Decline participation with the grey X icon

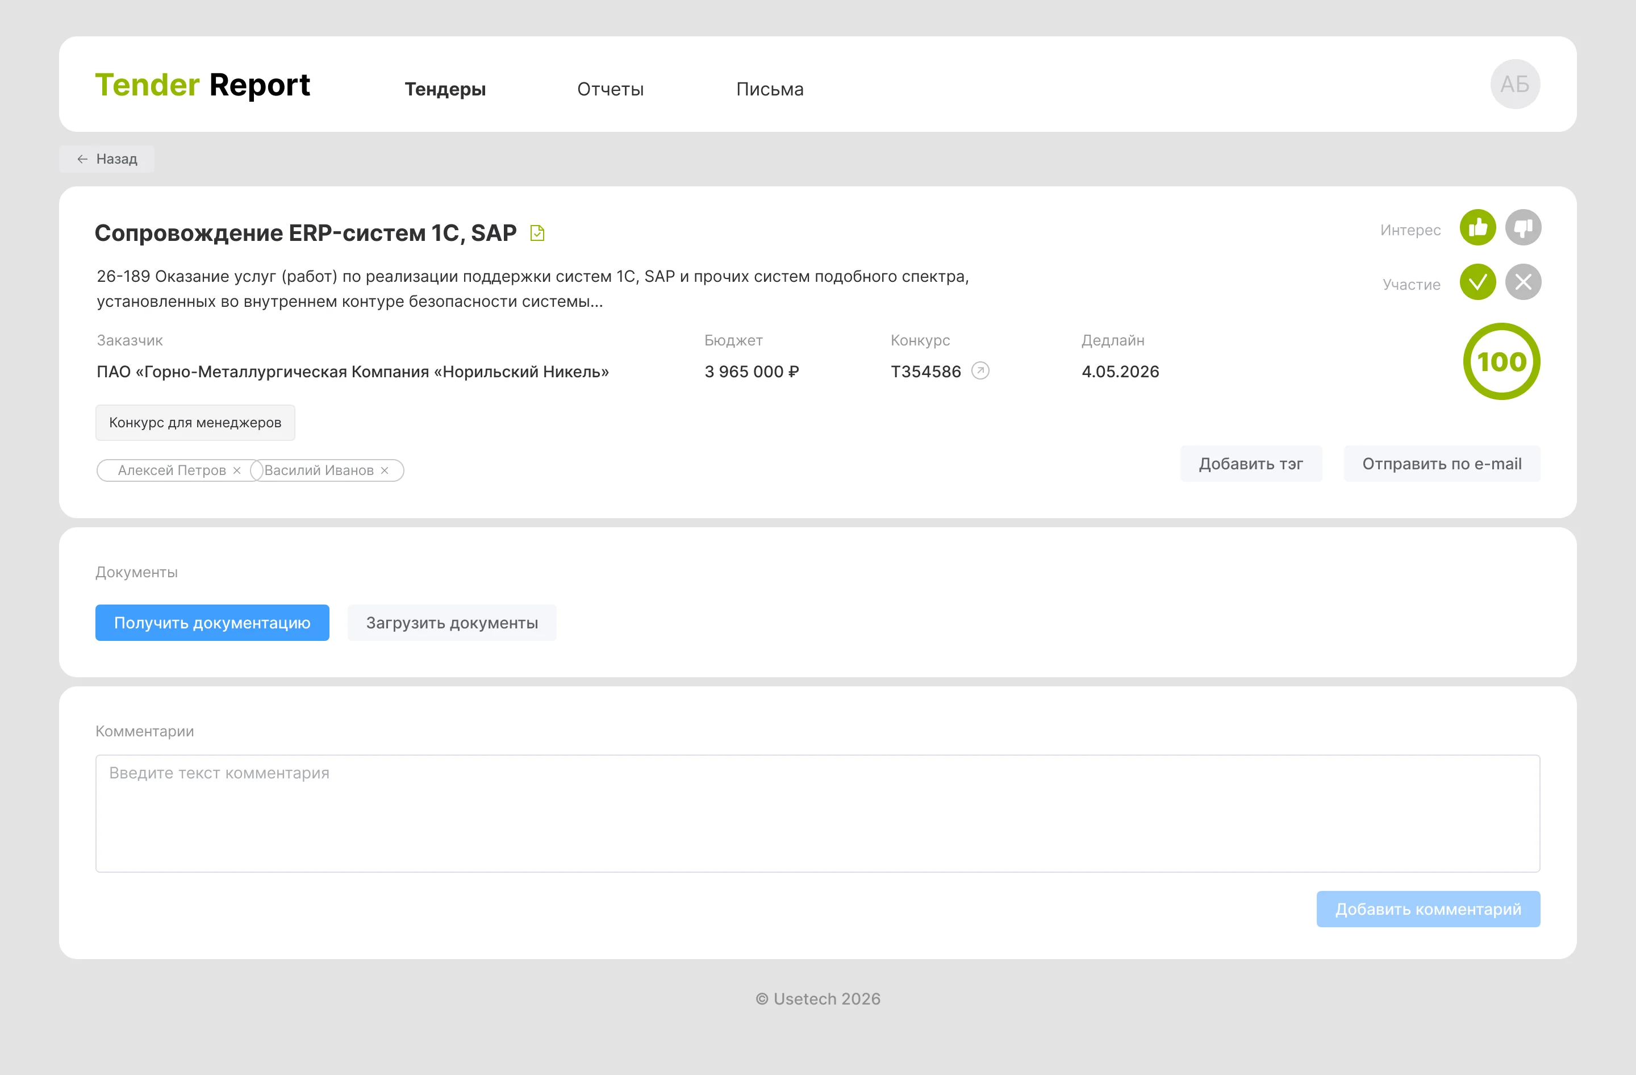[x=1524, y=282]
